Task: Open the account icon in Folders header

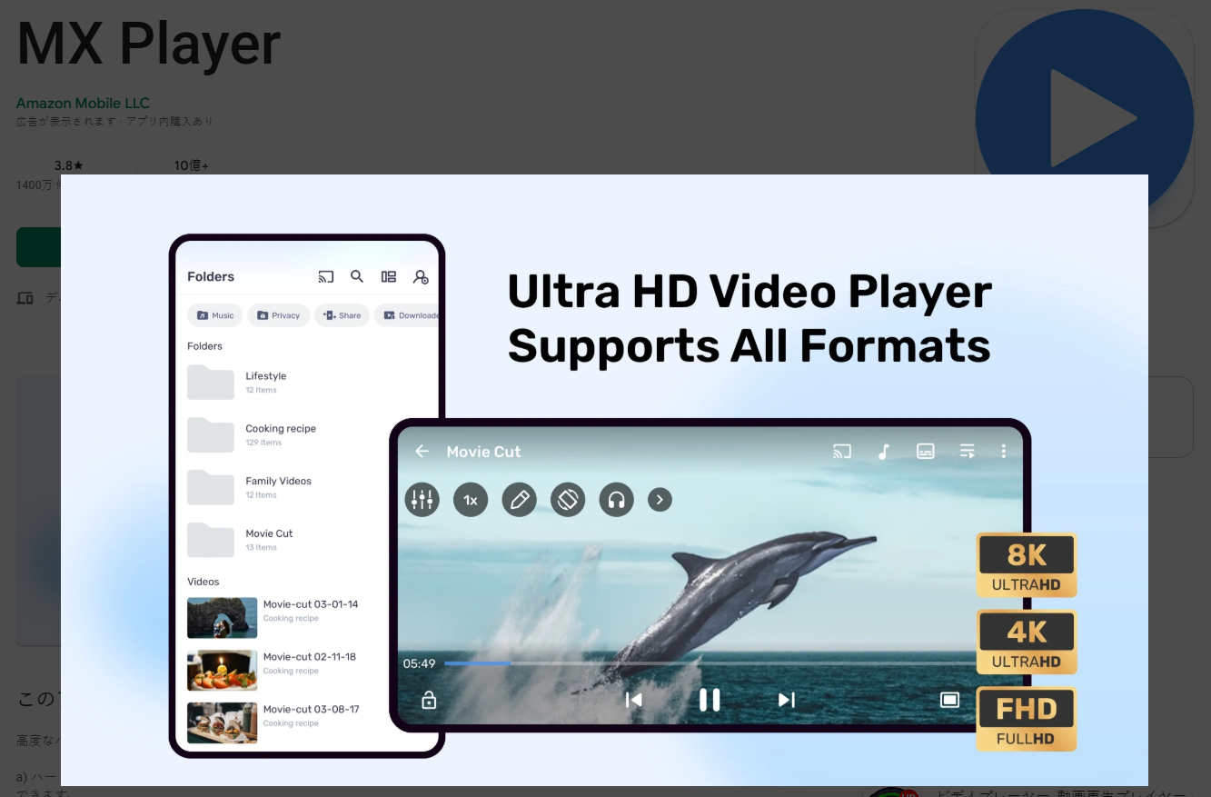Action: point(421,277)
